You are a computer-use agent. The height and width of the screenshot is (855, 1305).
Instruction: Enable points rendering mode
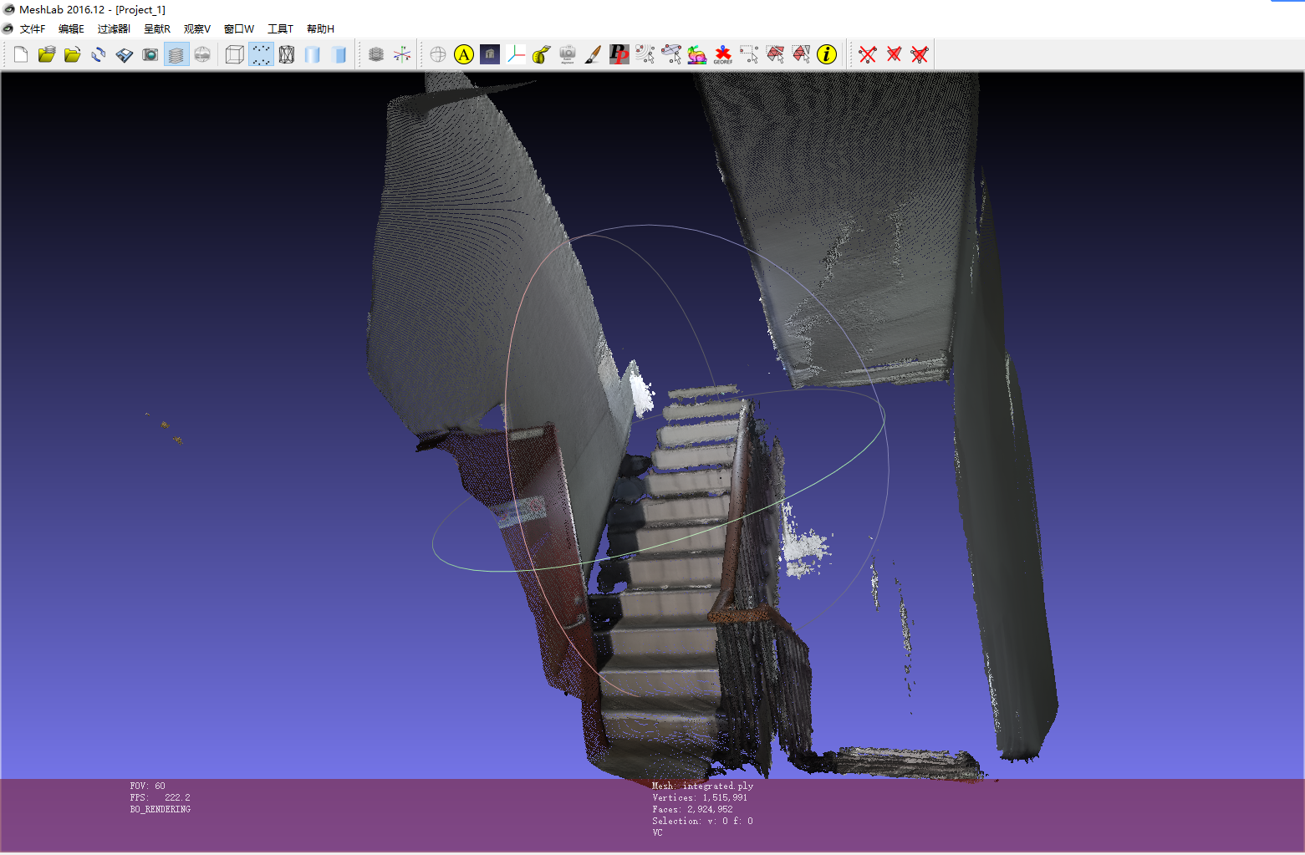coord(261,53)
